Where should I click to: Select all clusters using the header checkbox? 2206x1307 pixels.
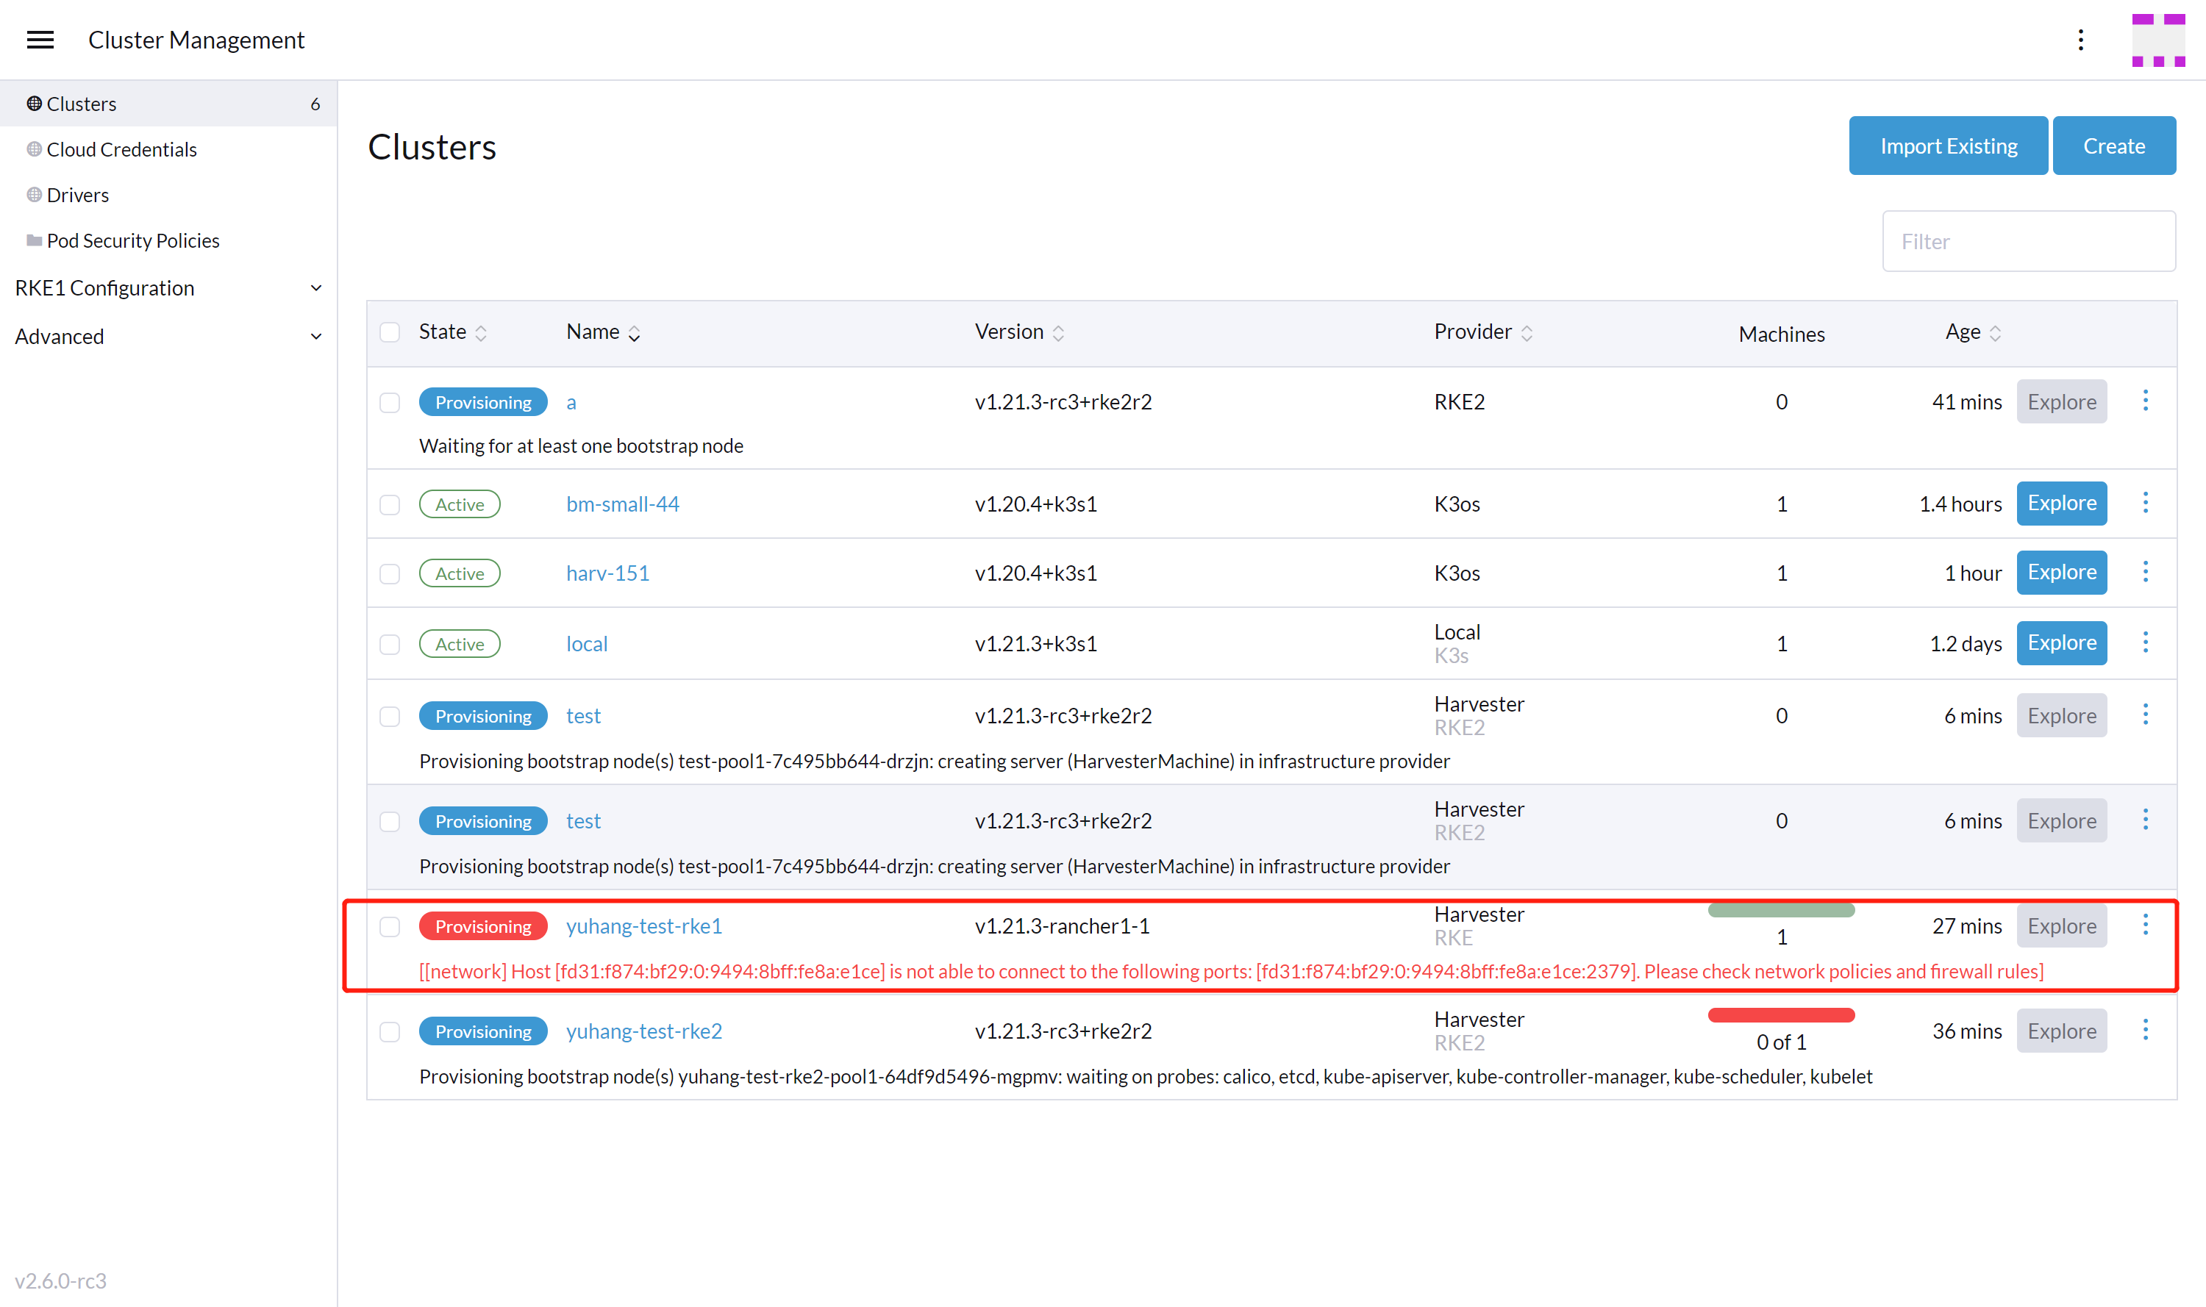(x=390, y=332)
